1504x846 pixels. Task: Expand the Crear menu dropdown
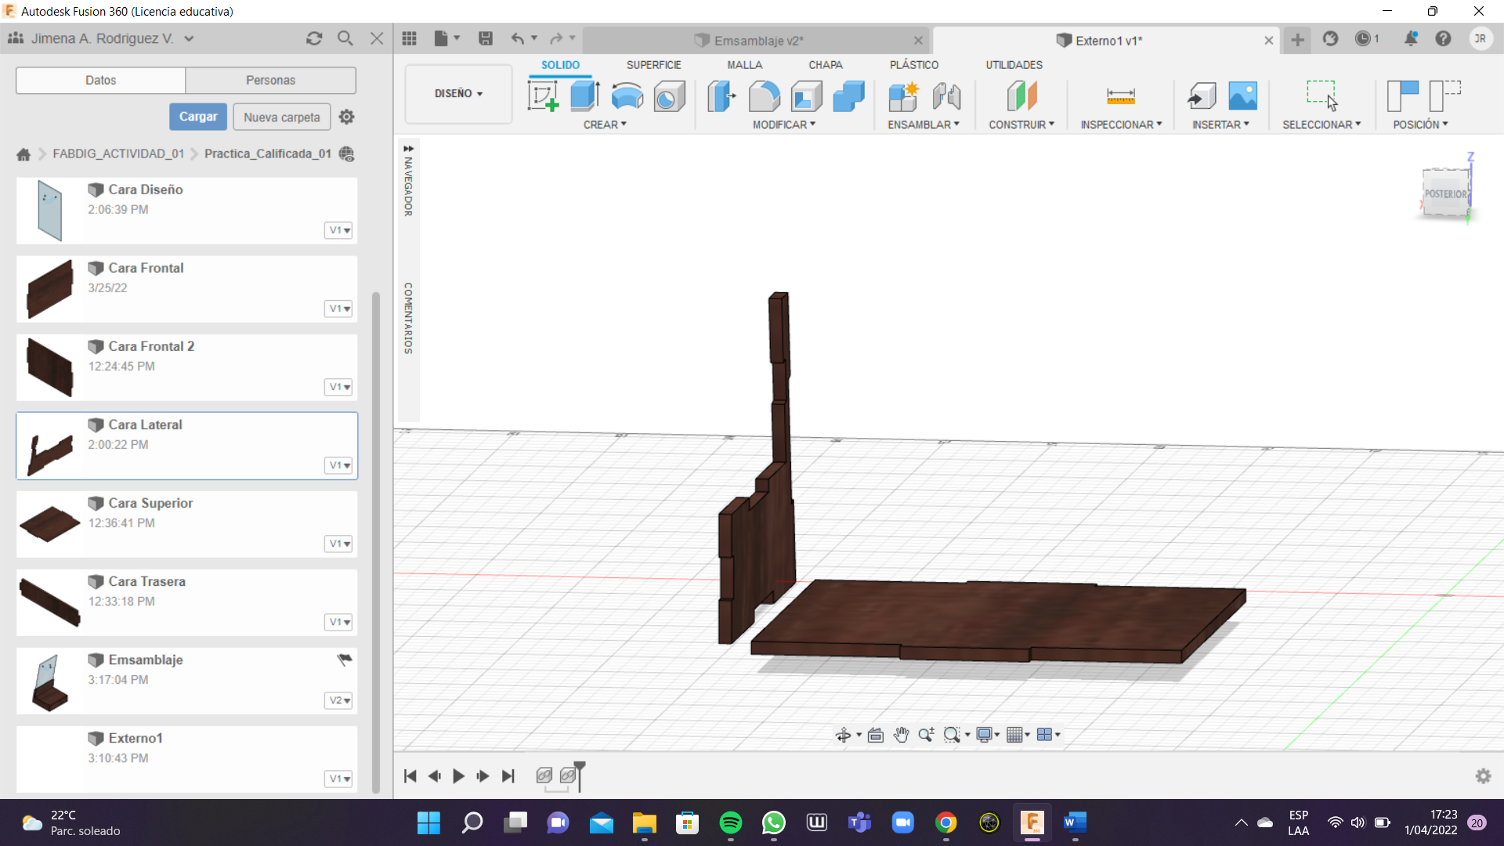[605, 125]
